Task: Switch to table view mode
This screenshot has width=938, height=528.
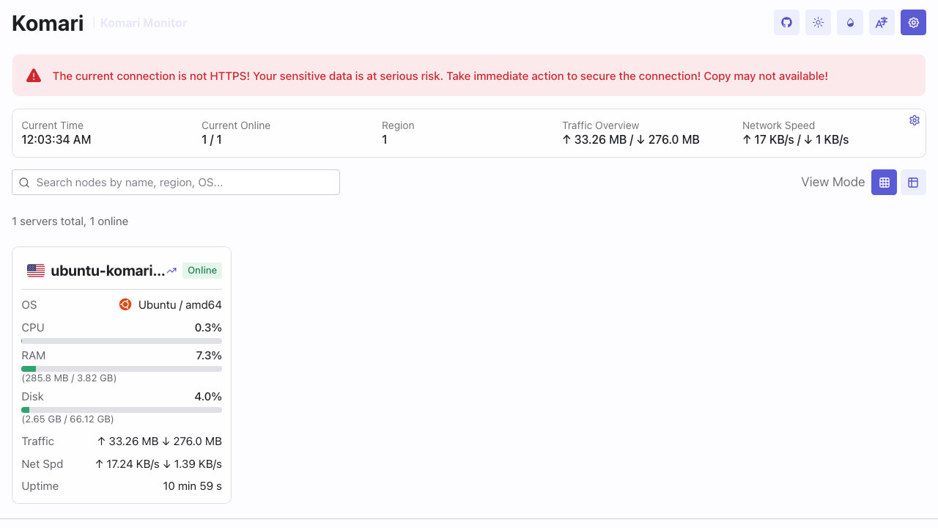Action: pos(913,182)
